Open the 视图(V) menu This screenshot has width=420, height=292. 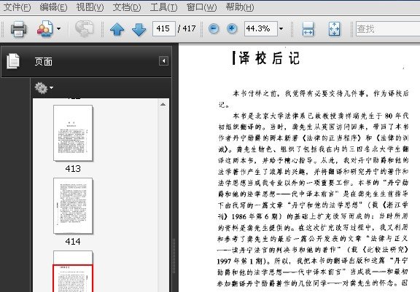(90, 7)
